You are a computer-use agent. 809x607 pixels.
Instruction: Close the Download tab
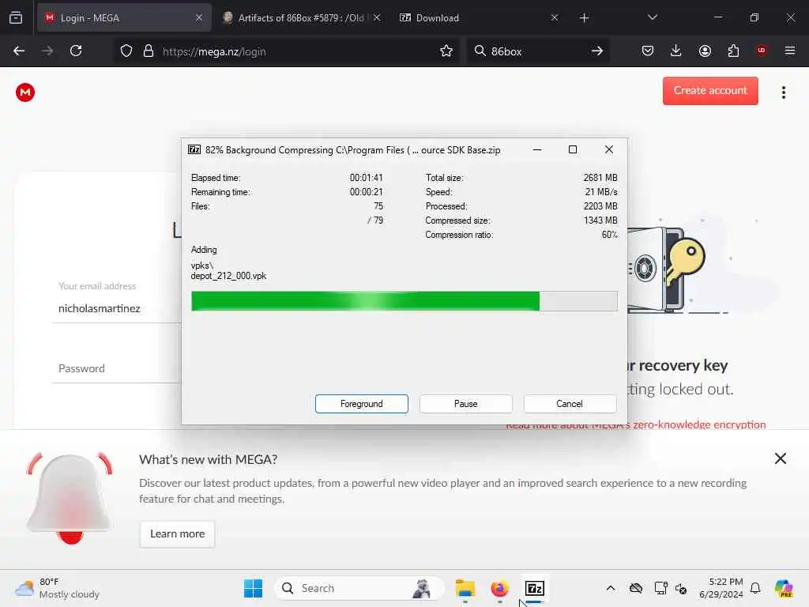pos(554,18)
